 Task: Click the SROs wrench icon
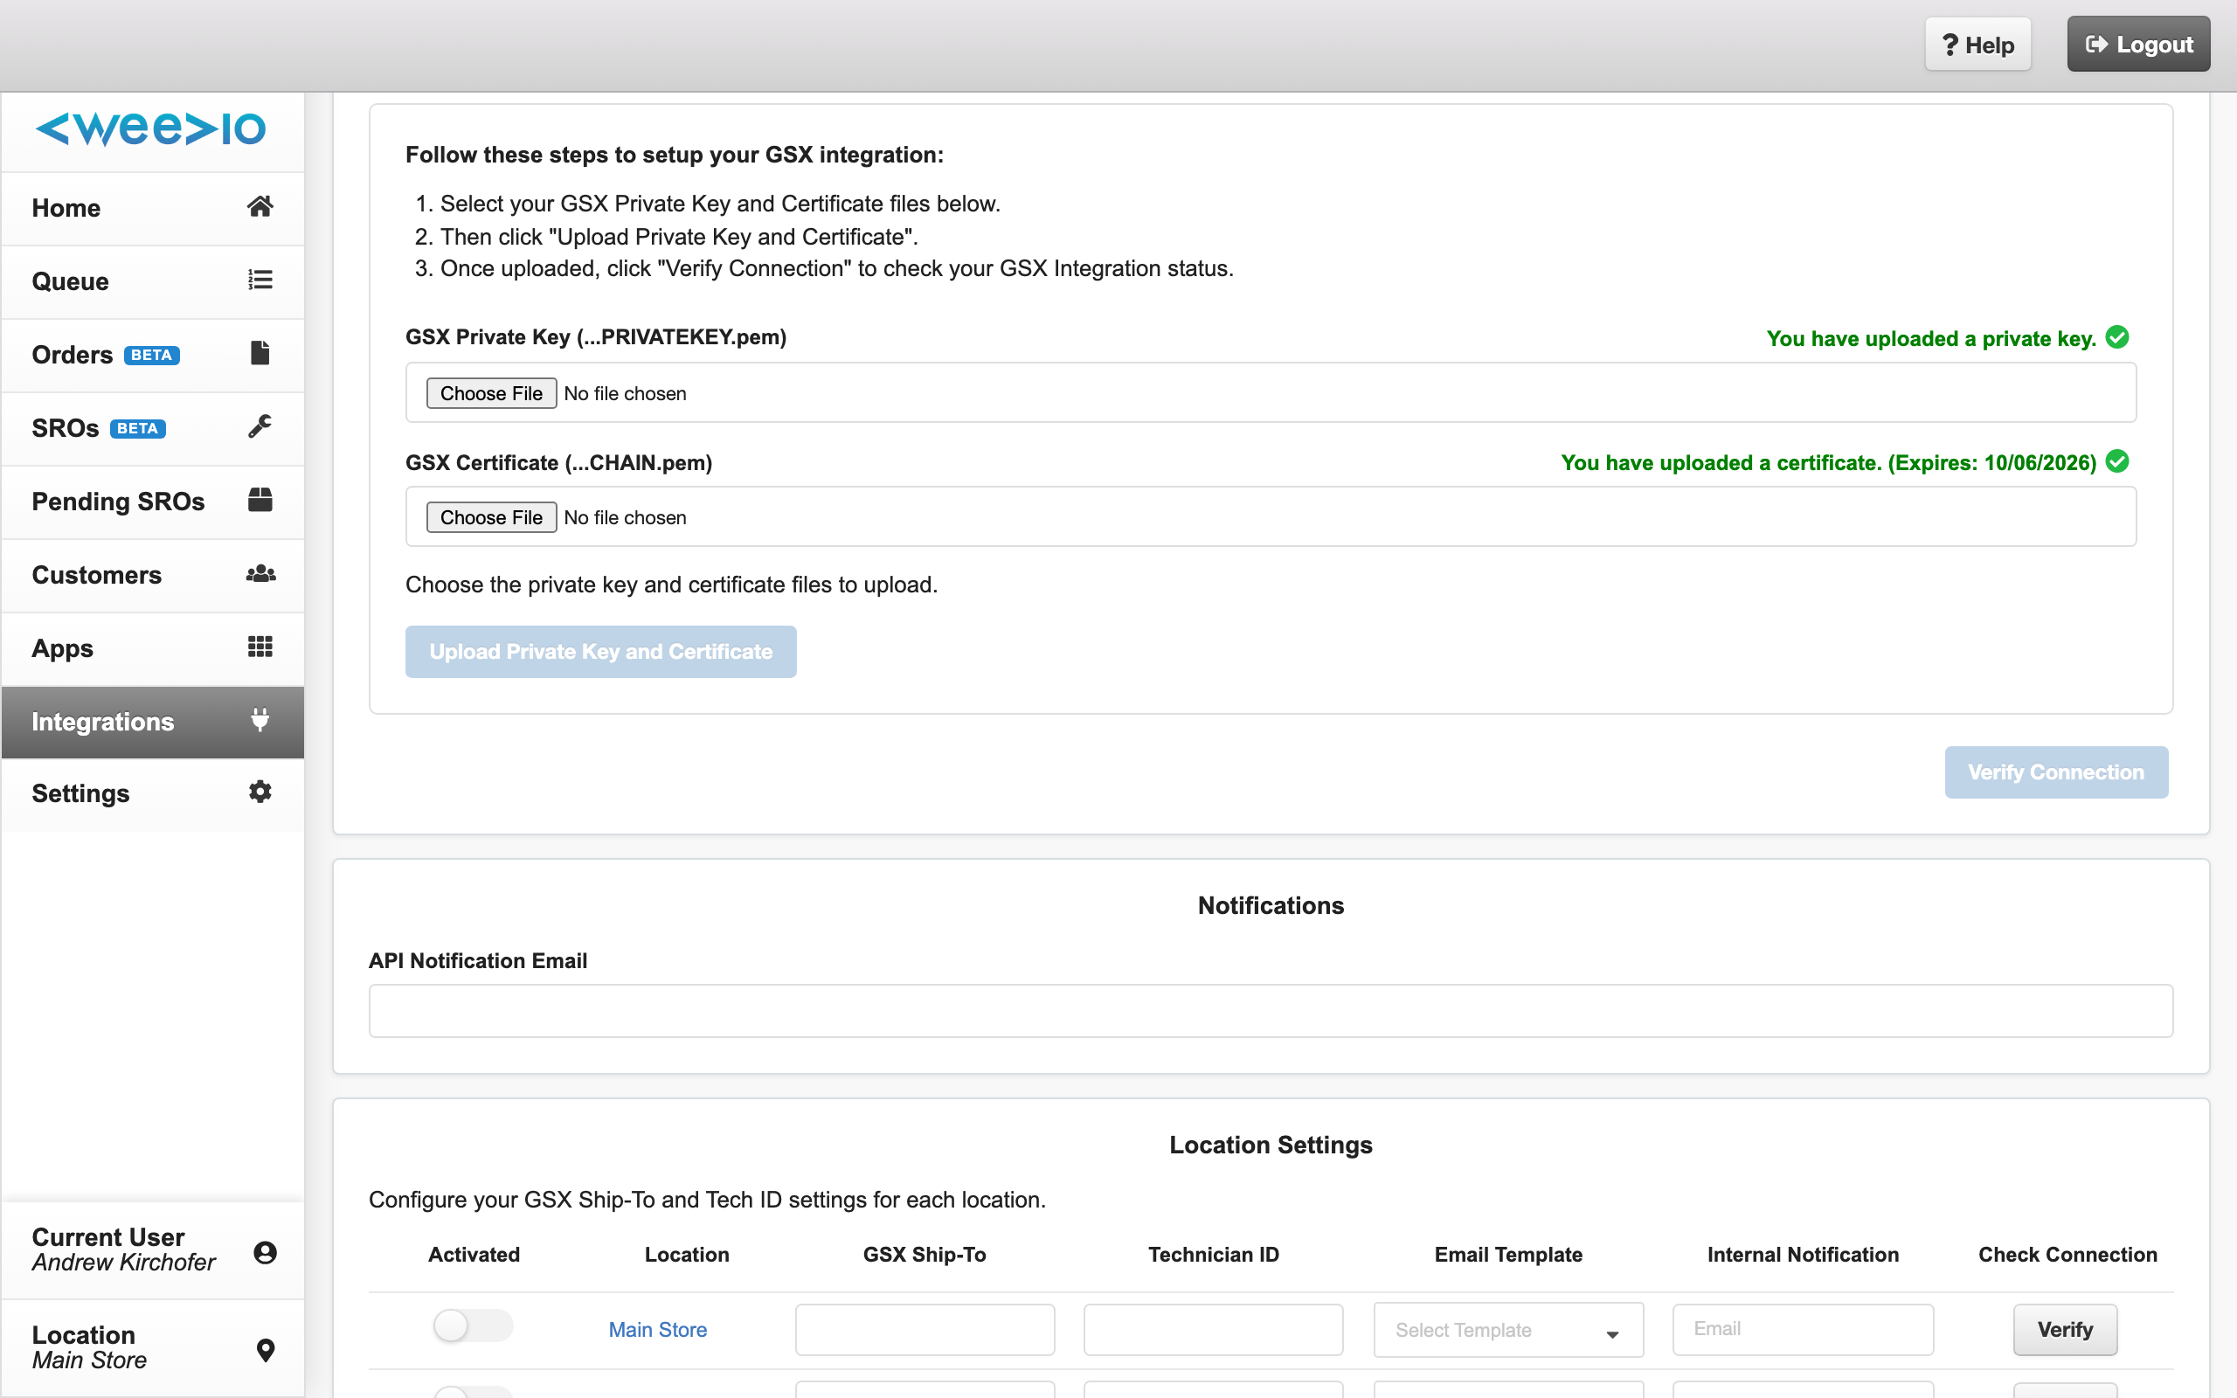tap(260, 426)
